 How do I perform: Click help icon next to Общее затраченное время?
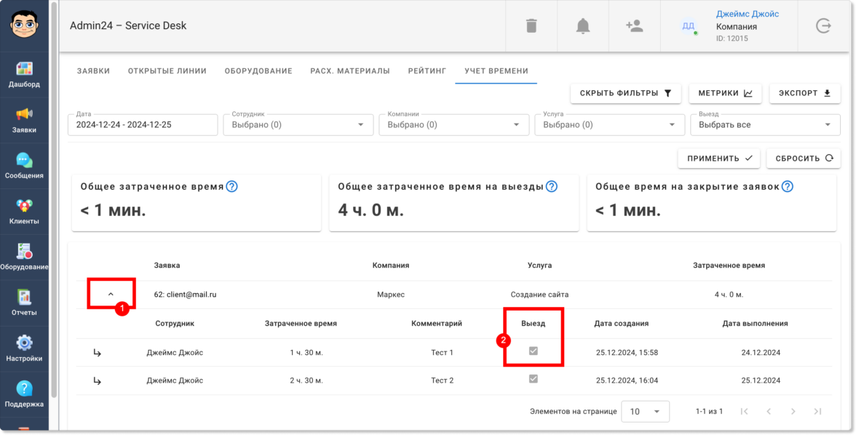231,186
